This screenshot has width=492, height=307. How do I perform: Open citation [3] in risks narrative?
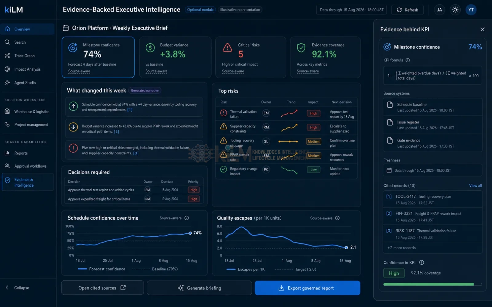click(x=136, y=153)
